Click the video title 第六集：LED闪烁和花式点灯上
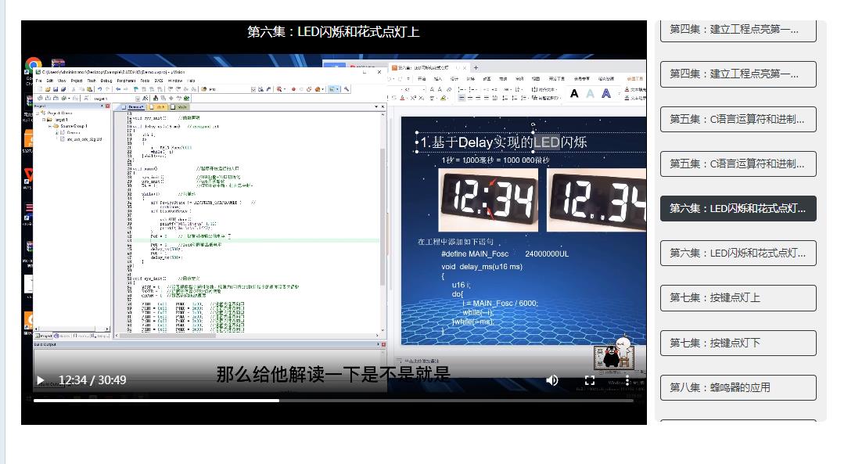Viewport: 855px width, 464px height. click(333, 31)
